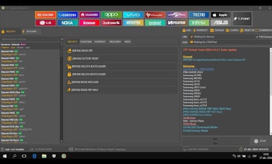This screenshot has height=164, width=272.
Task: Select Xiaomi Mi4 in device list
Action: tap(30, 53)
